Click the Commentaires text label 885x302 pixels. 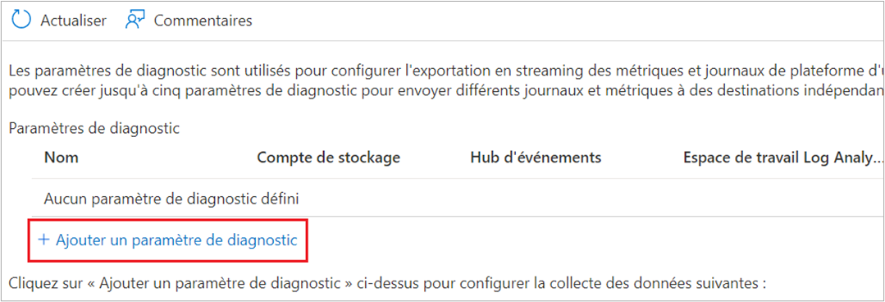click(203, 21)
